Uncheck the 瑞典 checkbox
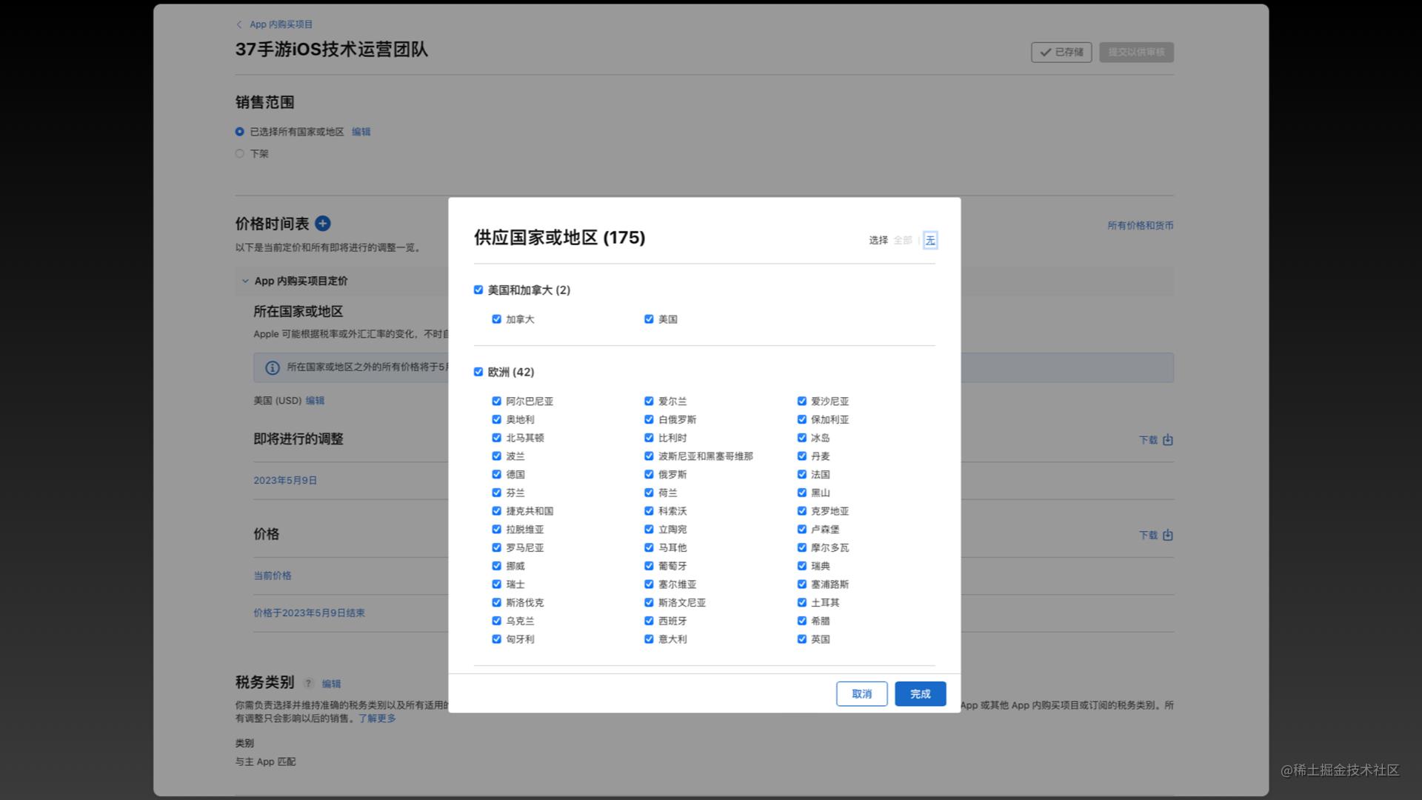The height and width of the screenshot is (800, 1422). coord(801,566)
